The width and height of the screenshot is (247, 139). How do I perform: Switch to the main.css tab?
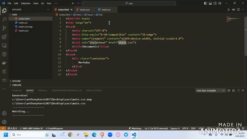coord(106,10)
